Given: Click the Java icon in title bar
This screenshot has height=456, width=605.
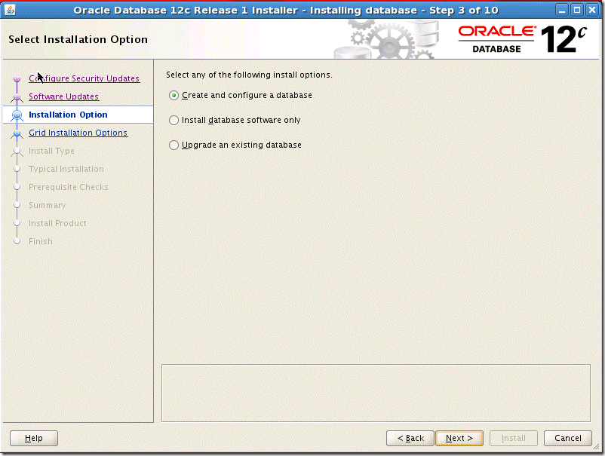Looking at the screenshot, I should click(10, 10).
